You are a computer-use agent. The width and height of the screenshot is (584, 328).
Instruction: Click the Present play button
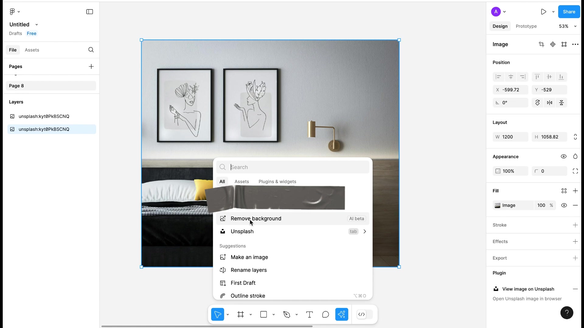click(544, 12)
